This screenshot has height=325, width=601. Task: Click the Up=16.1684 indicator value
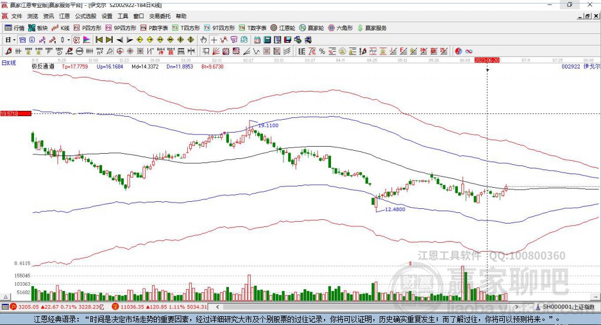(x=110, y=66)
